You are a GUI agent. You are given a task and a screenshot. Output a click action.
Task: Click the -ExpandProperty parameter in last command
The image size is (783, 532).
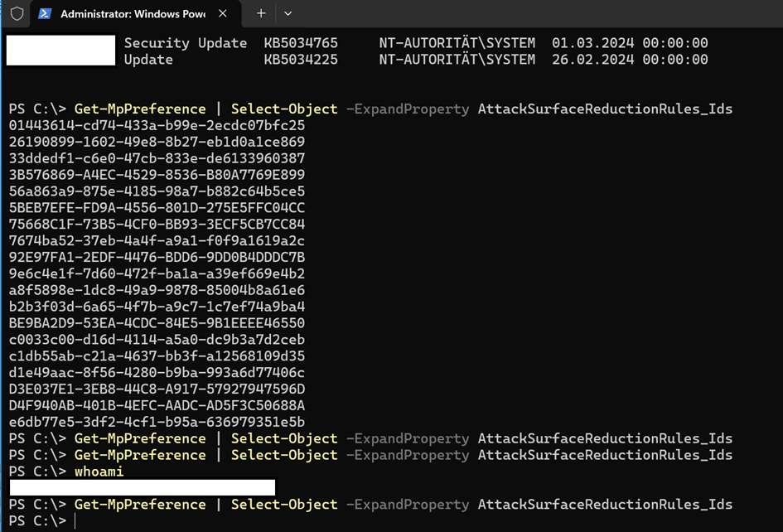click(408, 505)
